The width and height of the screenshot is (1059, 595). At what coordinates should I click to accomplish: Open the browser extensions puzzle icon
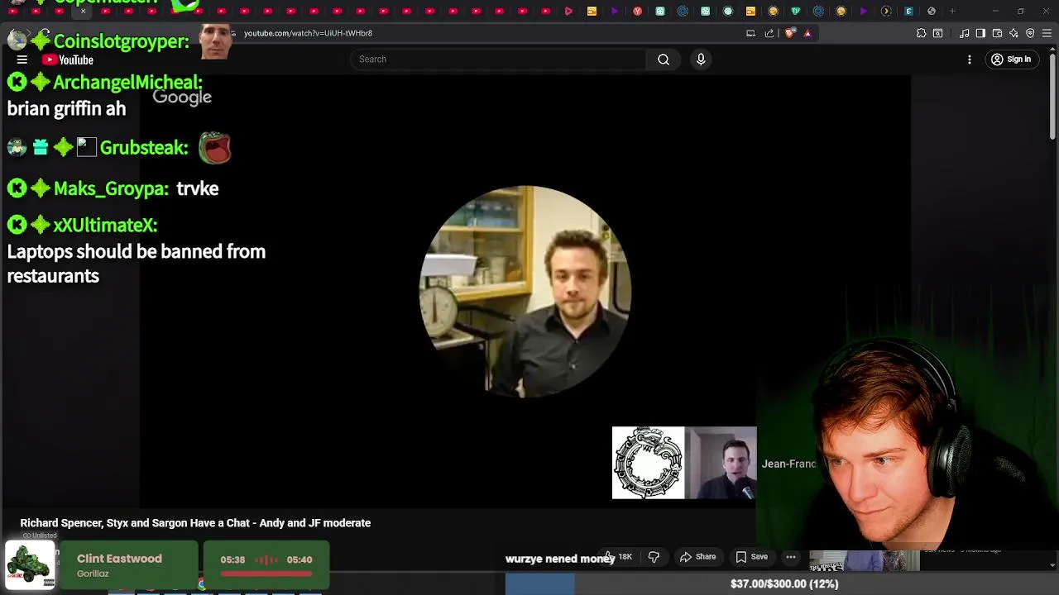(x=921, y=33)
